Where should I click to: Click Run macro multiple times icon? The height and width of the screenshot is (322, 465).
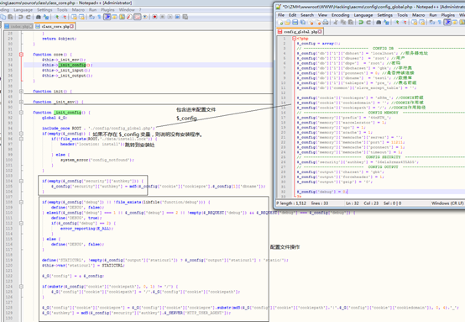click(178, 17)
